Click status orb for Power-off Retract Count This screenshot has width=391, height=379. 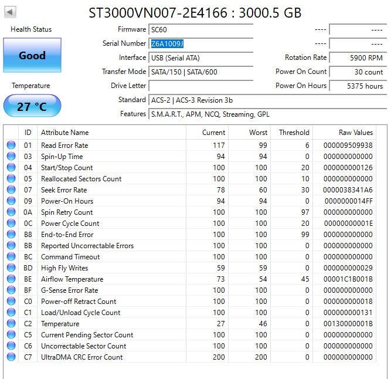(11, 301)
